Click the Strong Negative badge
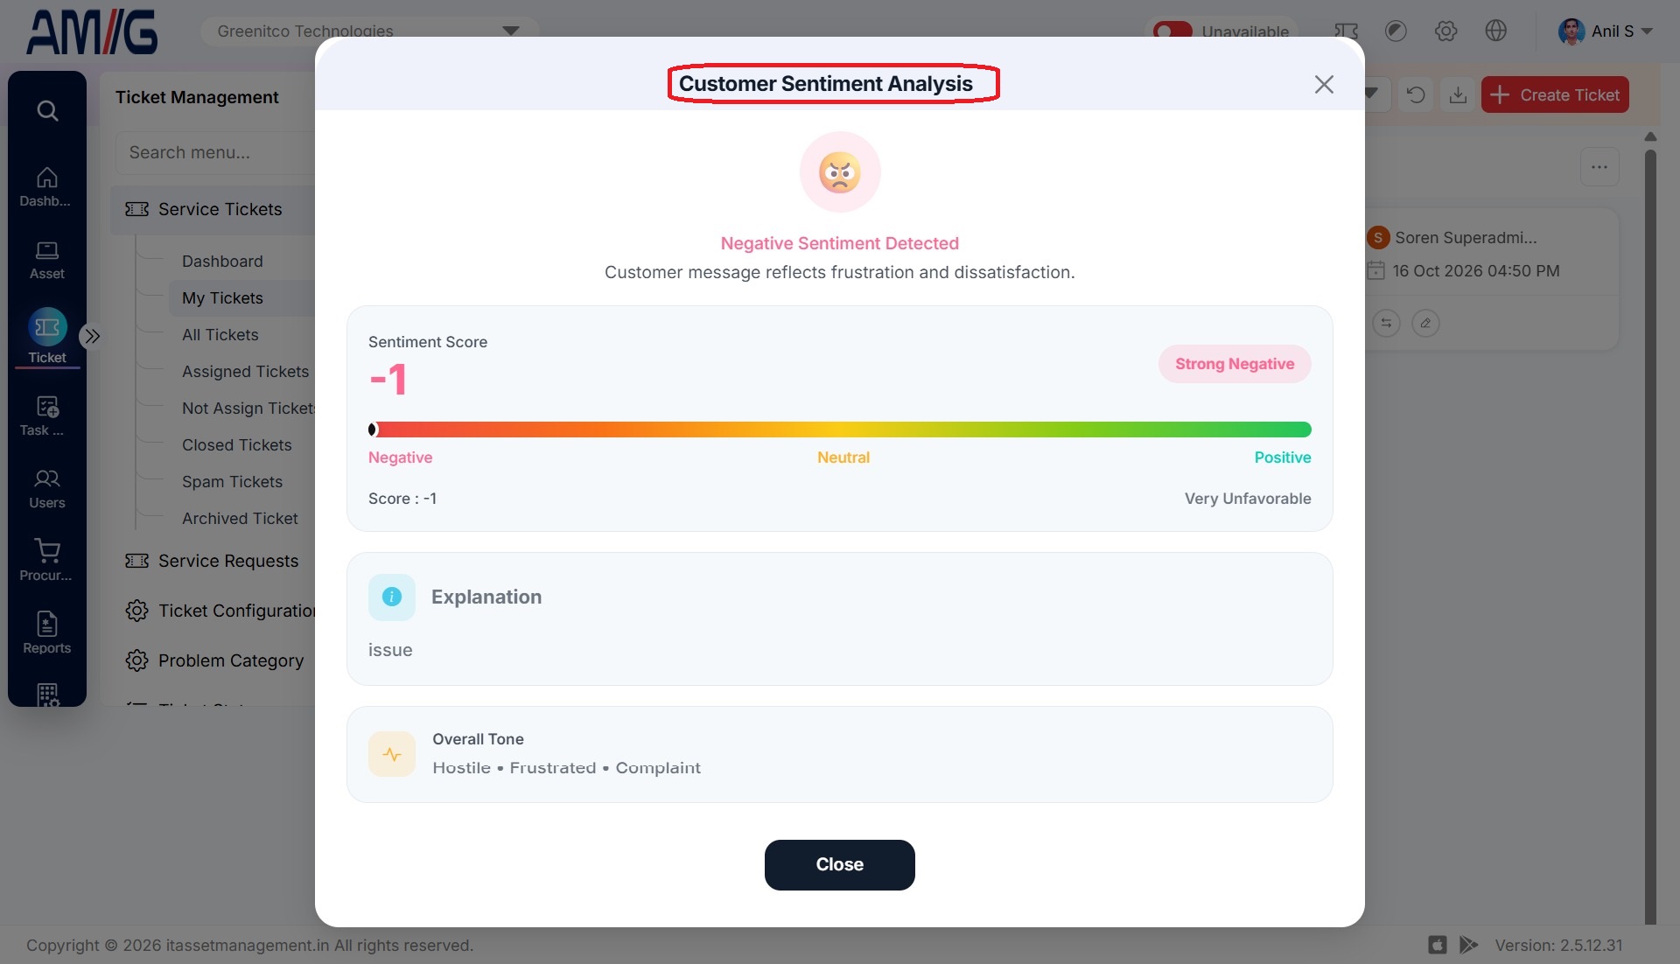The image size is (1680, 964). (1235, 364)
